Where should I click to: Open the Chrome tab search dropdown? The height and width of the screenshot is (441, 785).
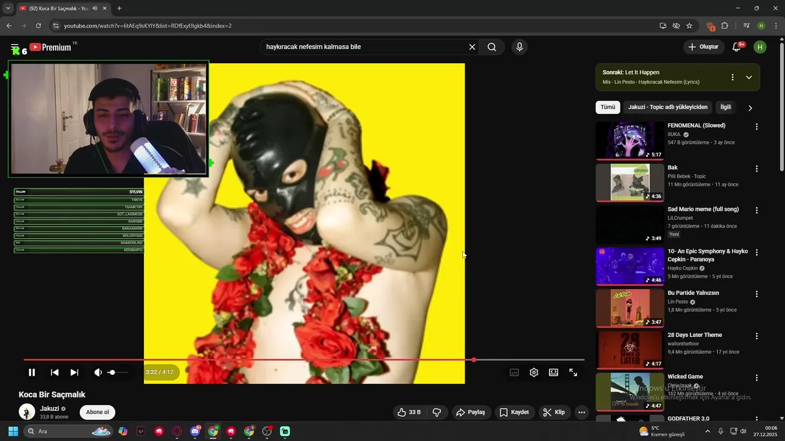pyautogui.click(x=8, y=9)
